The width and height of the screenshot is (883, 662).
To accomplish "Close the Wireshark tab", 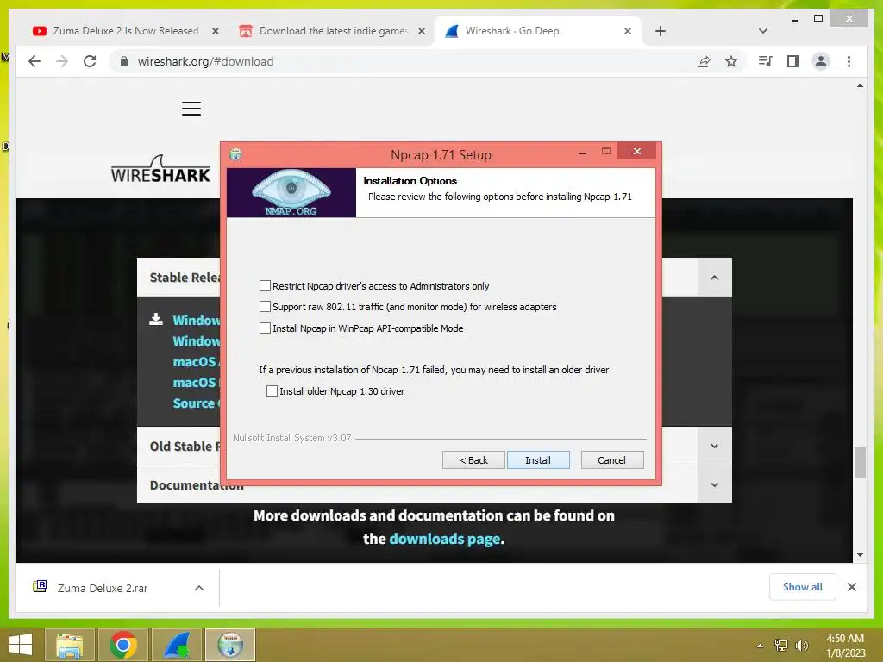I will [x=628, y=31].
